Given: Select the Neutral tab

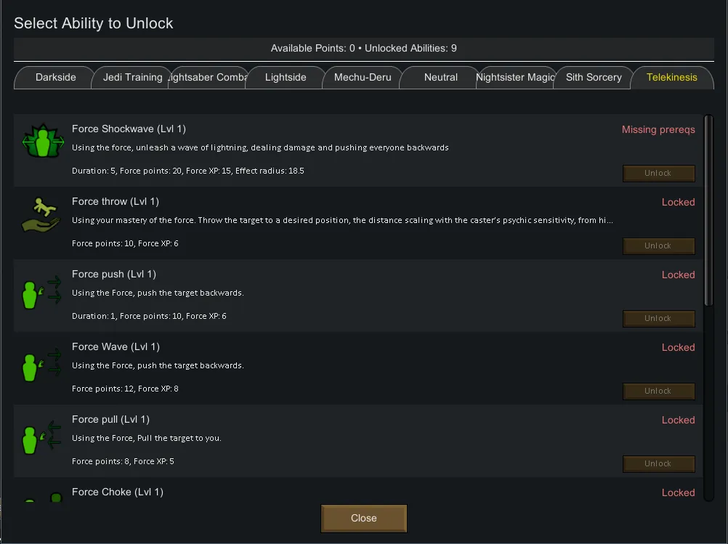Looking at the screenshot, I should (440, 78).
